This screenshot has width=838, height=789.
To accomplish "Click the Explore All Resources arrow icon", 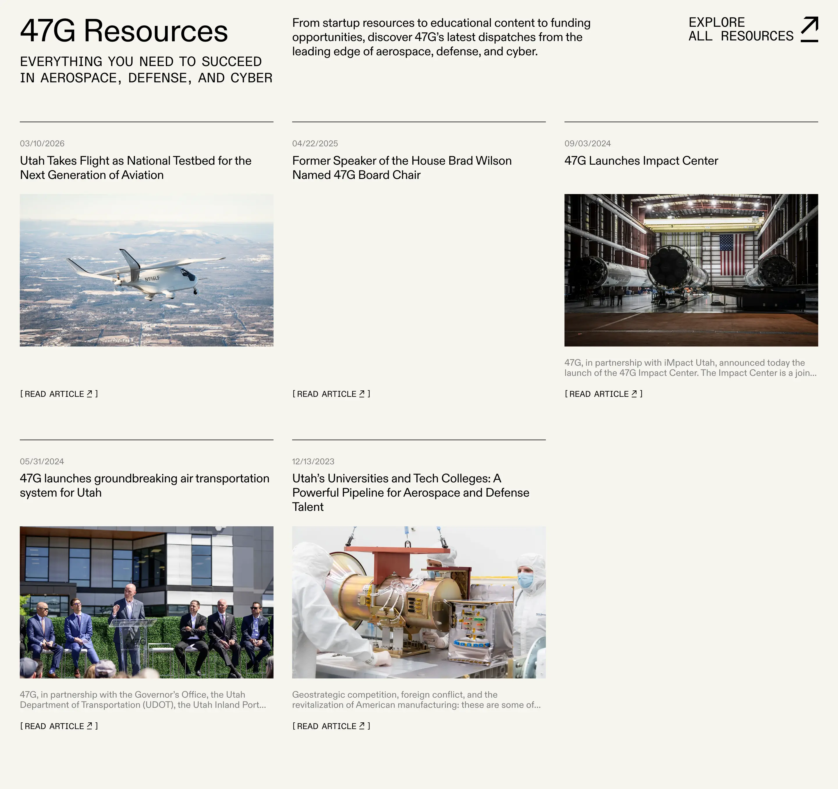I will [809, 29].
